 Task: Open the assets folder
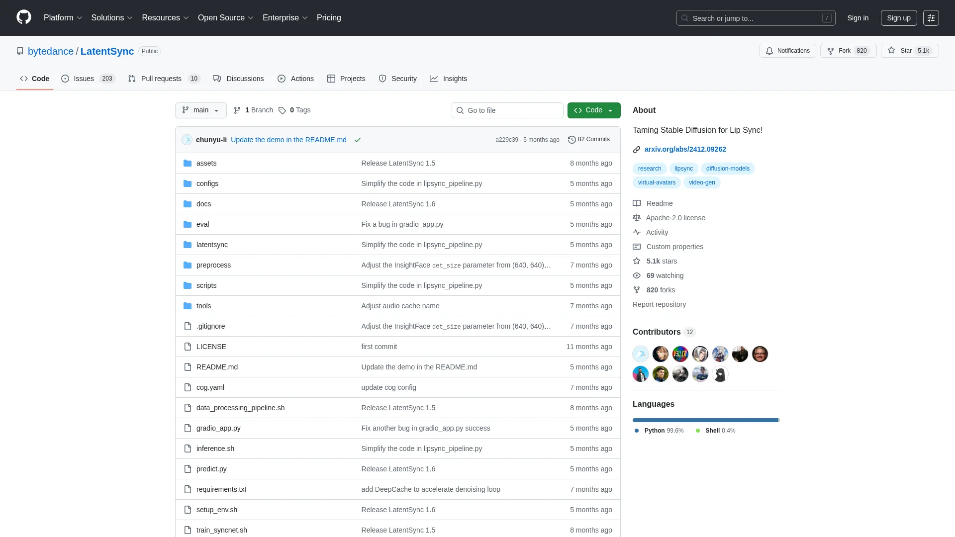tap(206, 163)
